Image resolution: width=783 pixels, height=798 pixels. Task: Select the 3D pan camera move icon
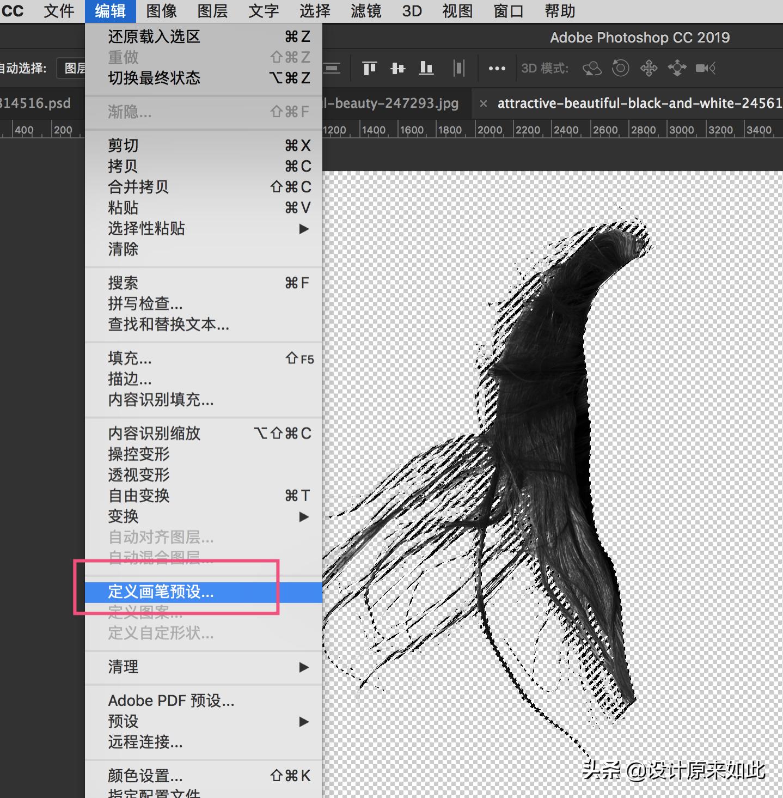point(649,68)
